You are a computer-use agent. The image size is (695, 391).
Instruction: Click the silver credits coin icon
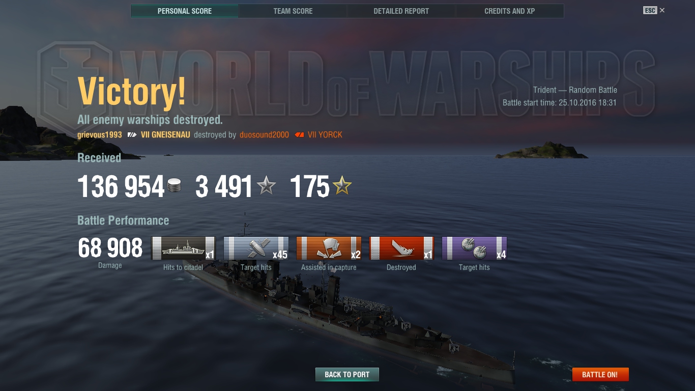pos(174,185)
